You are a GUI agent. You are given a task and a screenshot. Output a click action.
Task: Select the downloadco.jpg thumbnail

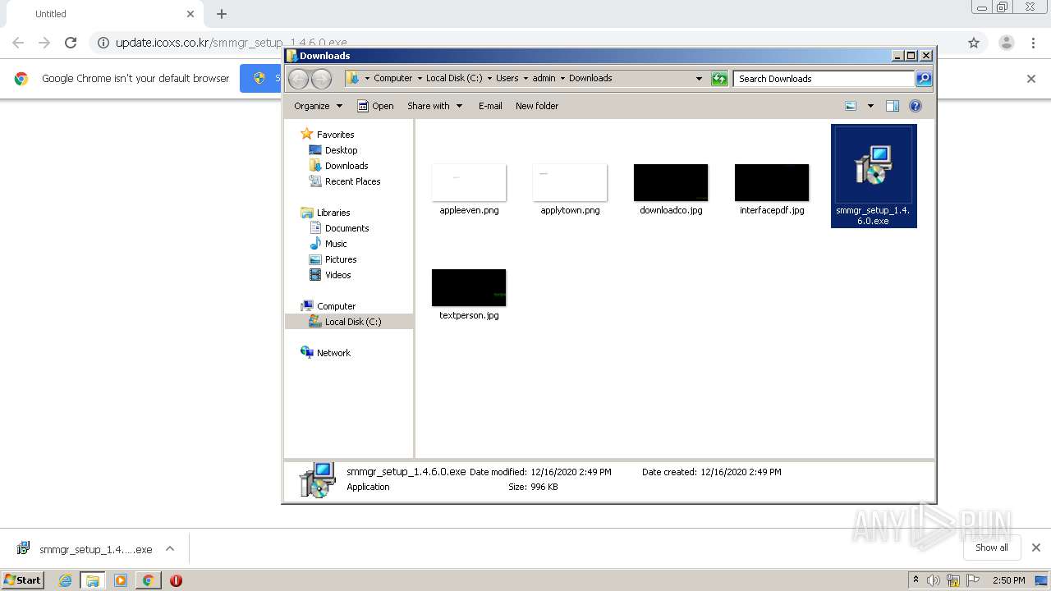671,183
